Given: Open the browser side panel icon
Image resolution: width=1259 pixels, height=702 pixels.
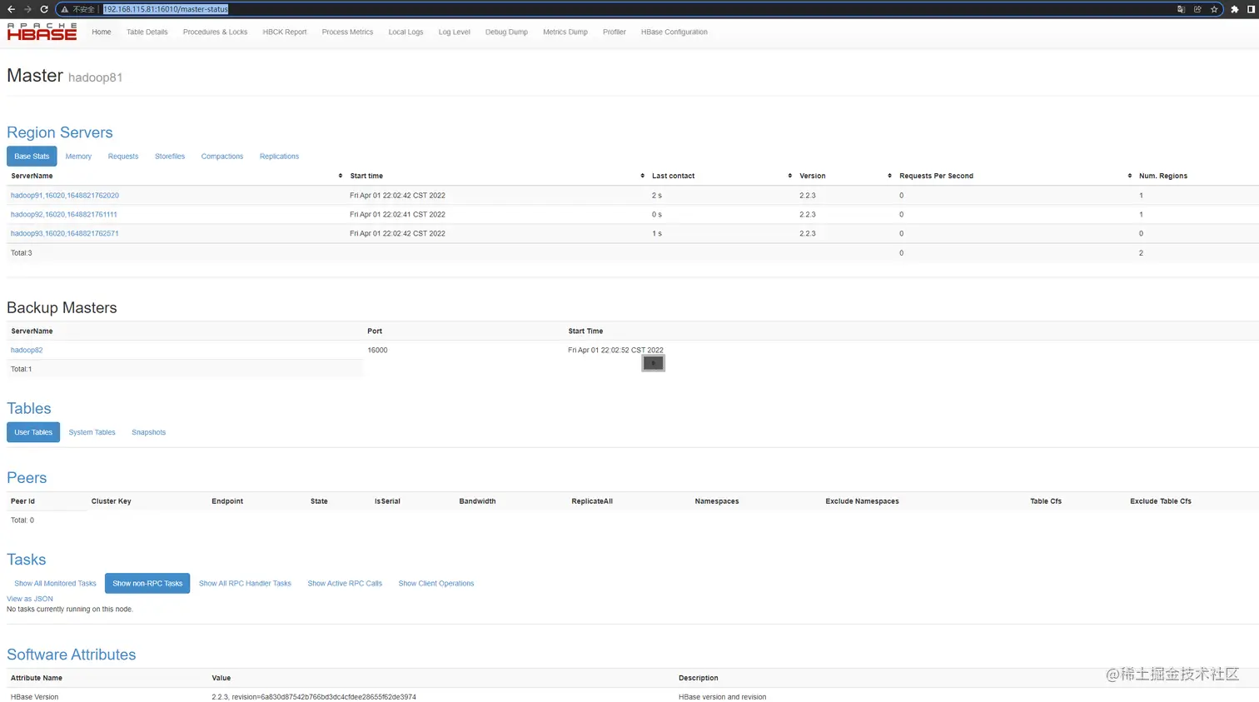Looking at the screenshot, I should pyautogui.click(x=1251, y=9).
